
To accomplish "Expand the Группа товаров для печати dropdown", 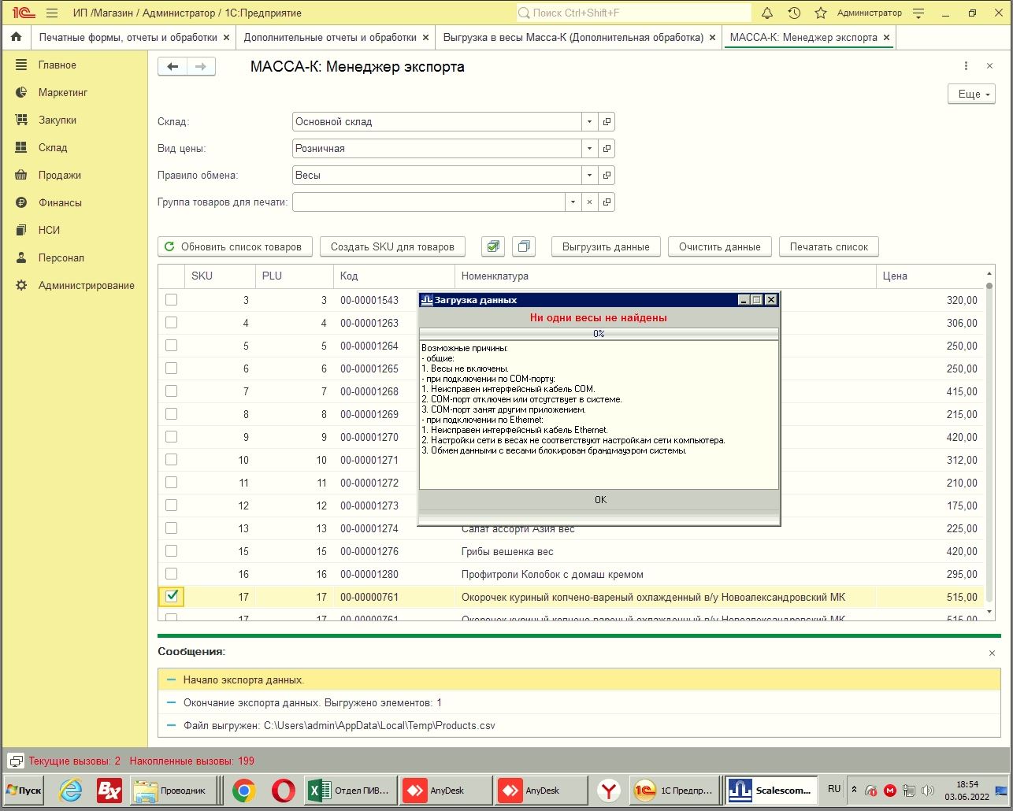I will 573,202.
